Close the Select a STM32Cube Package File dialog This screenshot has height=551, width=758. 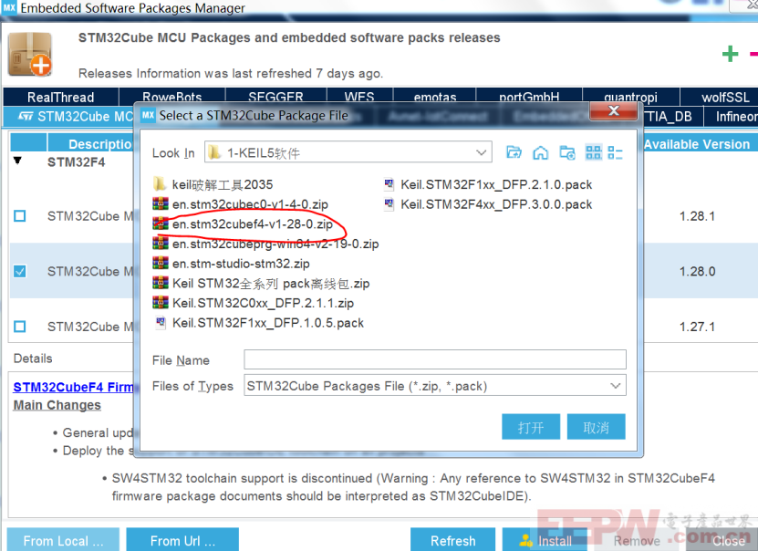point(614,110)
